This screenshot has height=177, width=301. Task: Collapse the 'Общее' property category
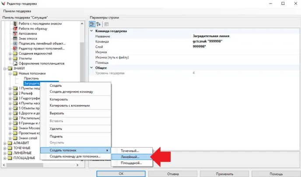pos(92,68)
